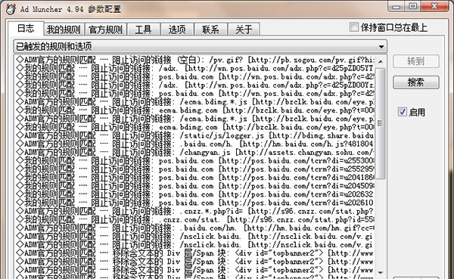Close the Ad Muncher window
Image resolution: width=454 pixels, height=279 pixels.
pyautogui.click(x=435, y=6)
